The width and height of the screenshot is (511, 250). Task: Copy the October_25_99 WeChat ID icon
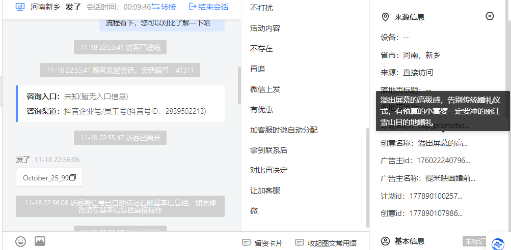click(x=73, y=177)
